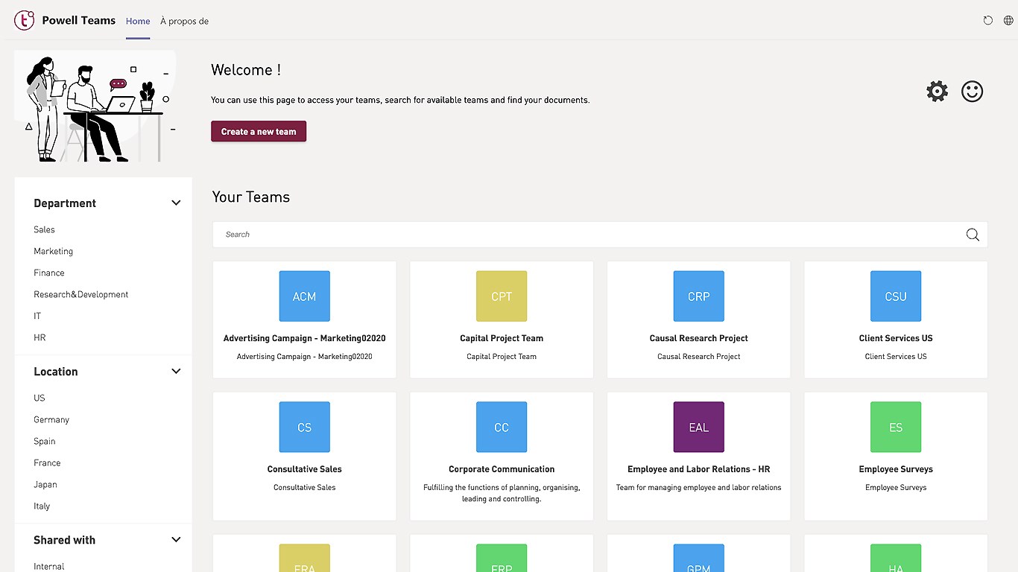Screen dimensions: 1018x572
Task: Filter teams by Germany location
Action: tap(51, 419)
